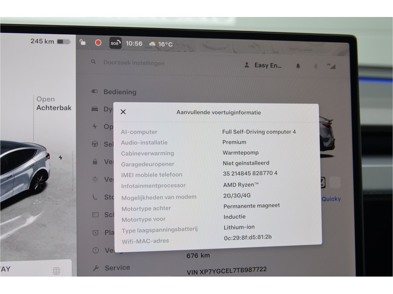
Task: Tap the clock planning menu icon
Action: pyautogui.click(x=95, y=233)
